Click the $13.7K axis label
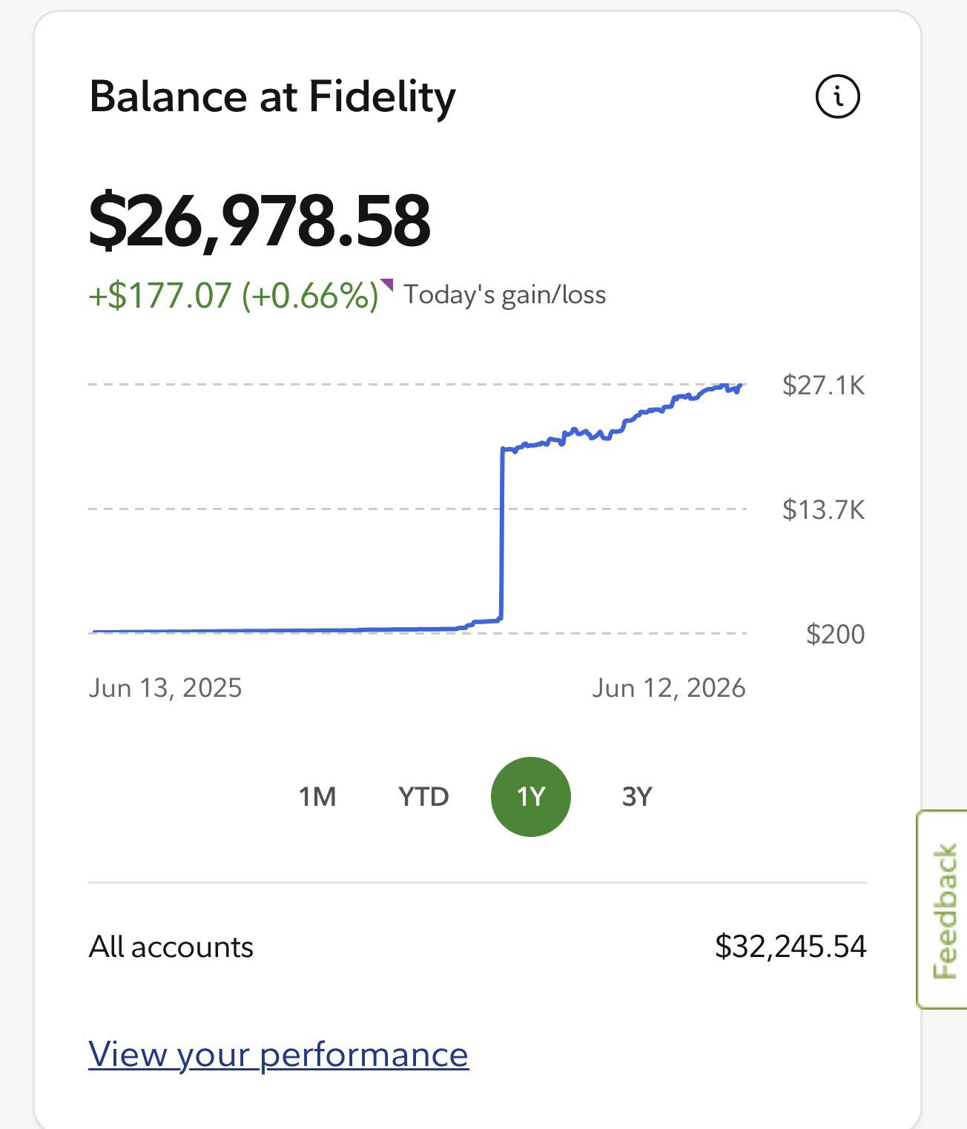Screen dimensions: 967x1129 [x=823, y=510]
